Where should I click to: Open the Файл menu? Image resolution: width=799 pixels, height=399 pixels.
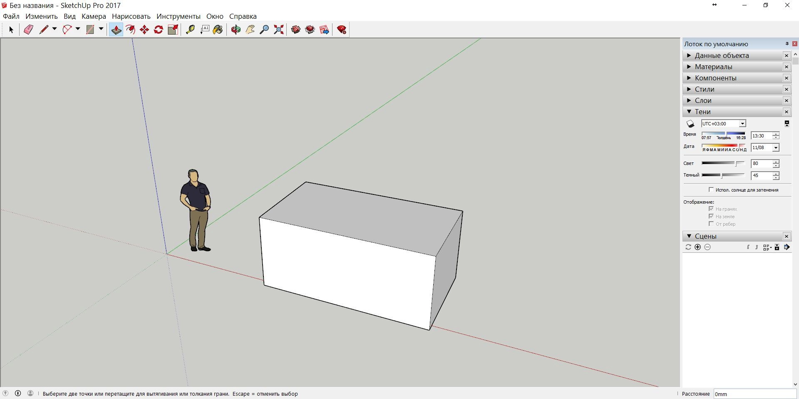click(11, 16)
